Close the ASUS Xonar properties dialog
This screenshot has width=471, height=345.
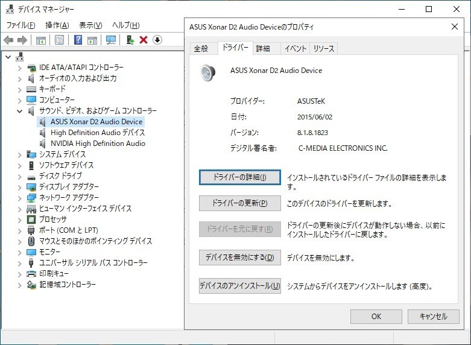455,27
